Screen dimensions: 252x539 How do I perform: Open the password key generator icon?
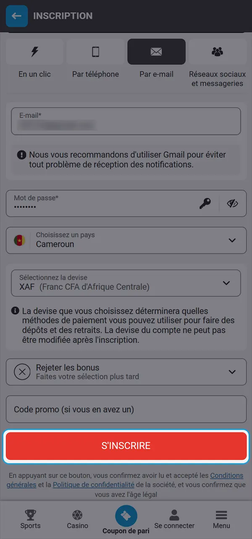coord(205,203)
